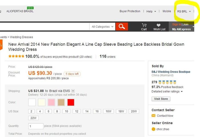The image size is (200, 137).
Task: Click the Visit Store button
Action: tap(161, 99)
